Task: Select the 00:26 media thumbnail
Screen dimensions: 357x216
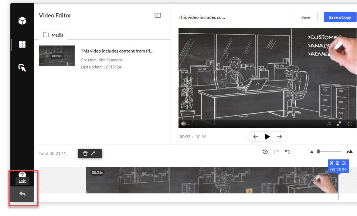Action: pyautogui.click(x=57, y=55)
